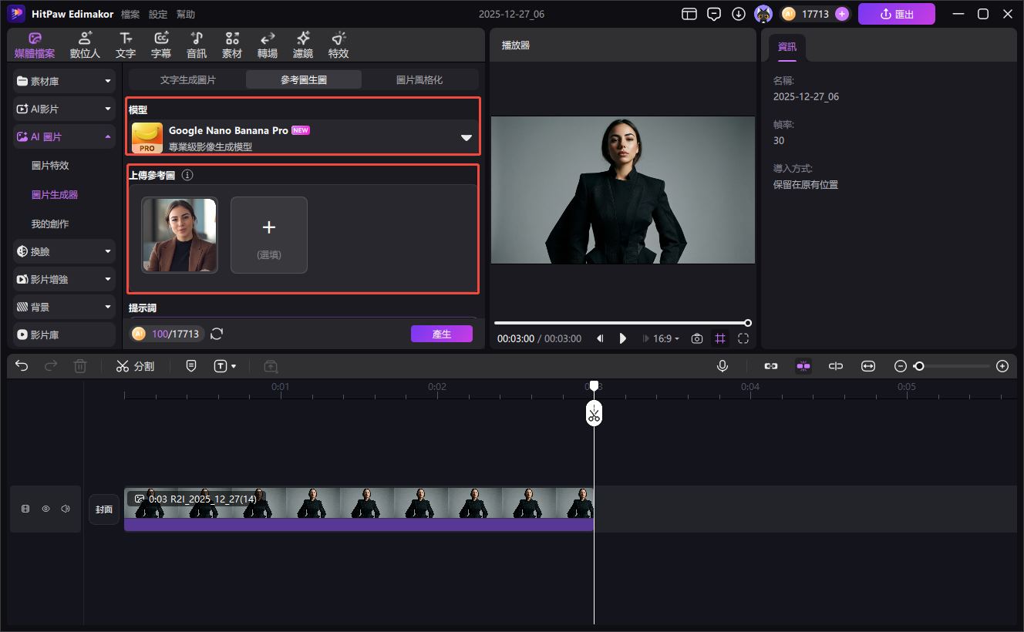Click the undo arrow in timeline toolbar

point(22,366)
